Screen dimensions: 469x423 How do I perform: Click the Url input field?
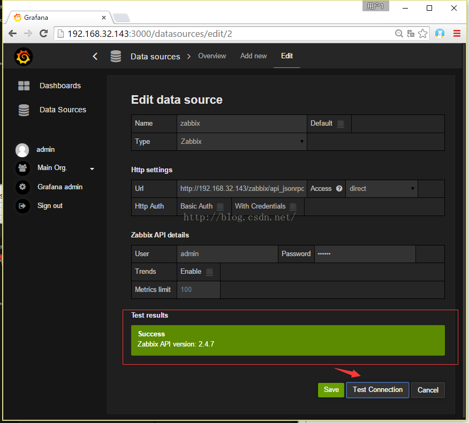pyautogui.click(x=241, y=188)
